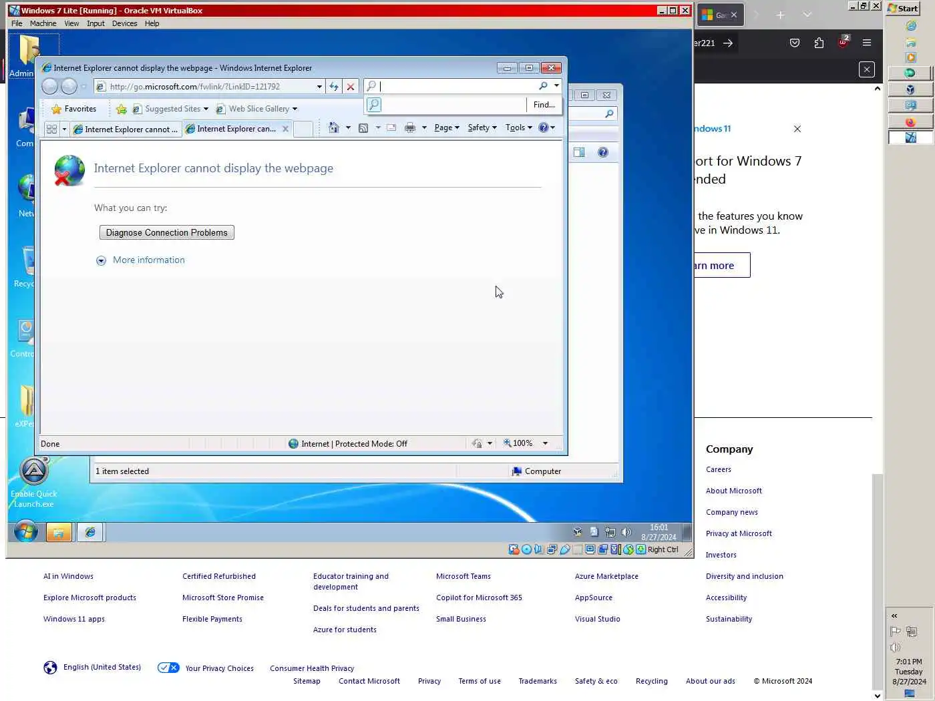Click the IE Help question mark icon

click(x=544, y=128)
